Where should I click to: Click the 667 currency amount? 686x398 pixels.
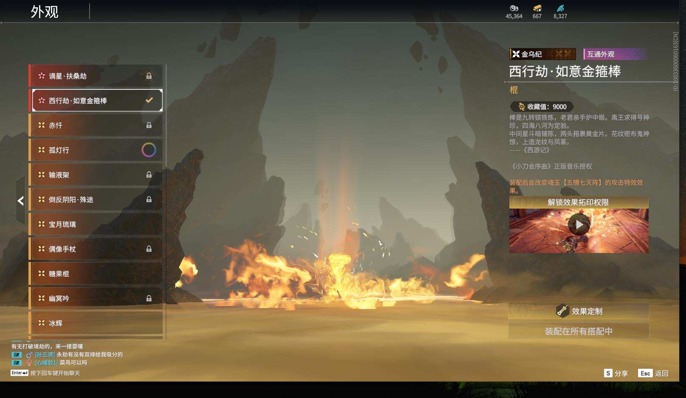(537, 17)
